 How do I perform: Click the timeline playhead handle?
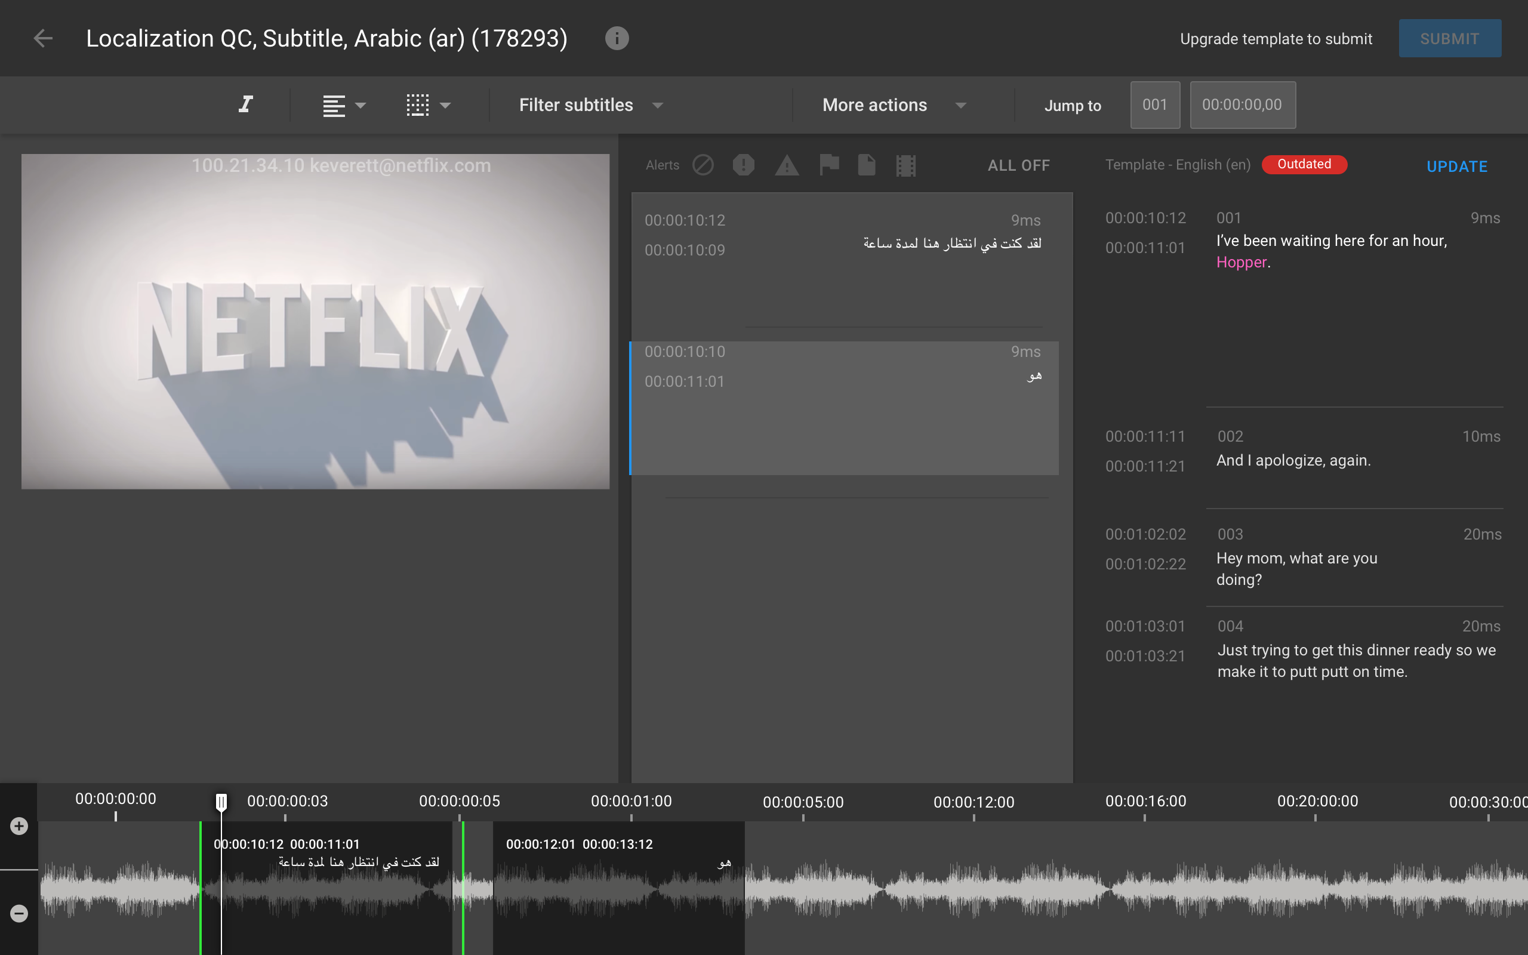[x=221, y=802]
